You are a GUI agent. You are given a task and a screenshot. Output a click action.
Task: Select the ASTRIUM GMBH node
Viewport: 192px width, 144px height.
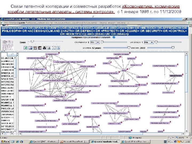[x=113, y=58]
